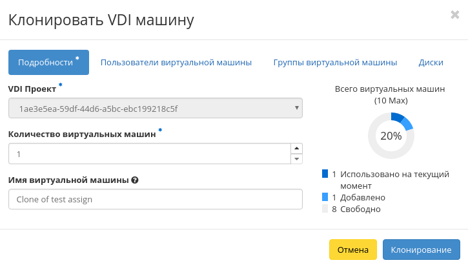Open the VDI Проект dropdown
The height and width of the screenshot is (267, 468).
tap(156, 108)
